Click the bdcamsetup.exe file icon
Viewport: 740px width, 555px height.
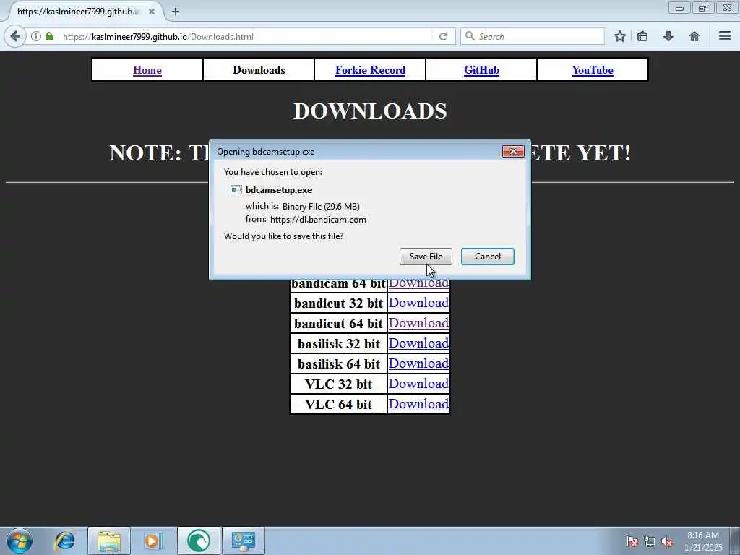[x=236, y=190]
